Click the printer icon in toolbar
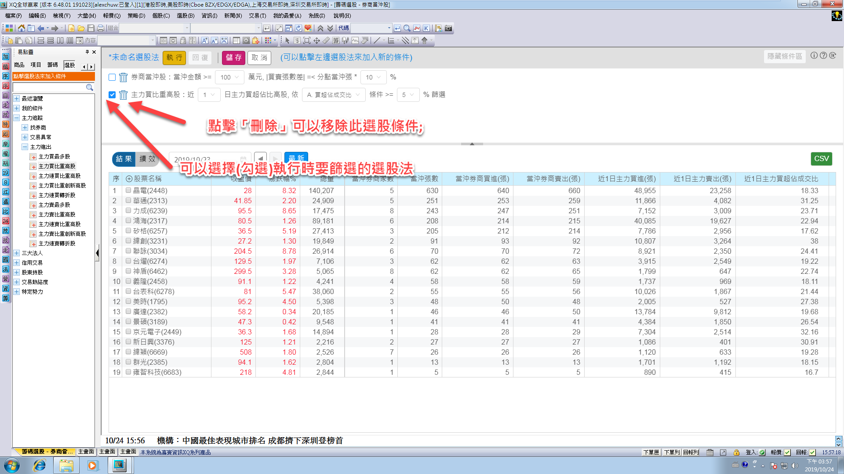Image resolution: width=844 pixels, height=474 pixels. click(100, 28)
